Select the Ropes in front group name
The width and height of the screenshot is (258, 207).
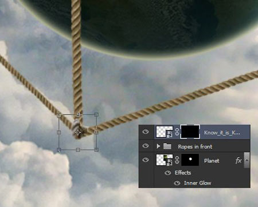click(x=195, y=146)
